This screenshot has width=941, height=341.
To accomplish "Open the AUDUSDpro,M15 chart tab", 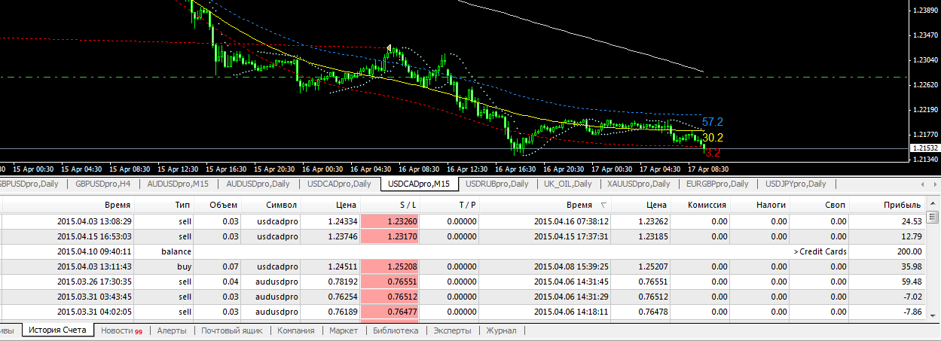I will coord(178,184).
